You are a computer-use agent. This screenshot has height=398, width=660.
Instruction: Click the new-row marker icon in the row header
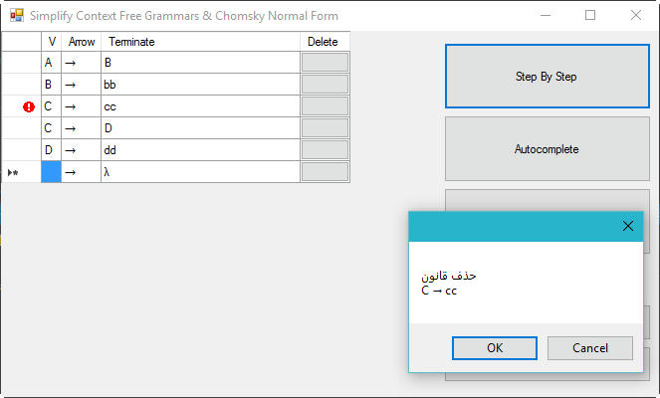click(x=13, y=172)
